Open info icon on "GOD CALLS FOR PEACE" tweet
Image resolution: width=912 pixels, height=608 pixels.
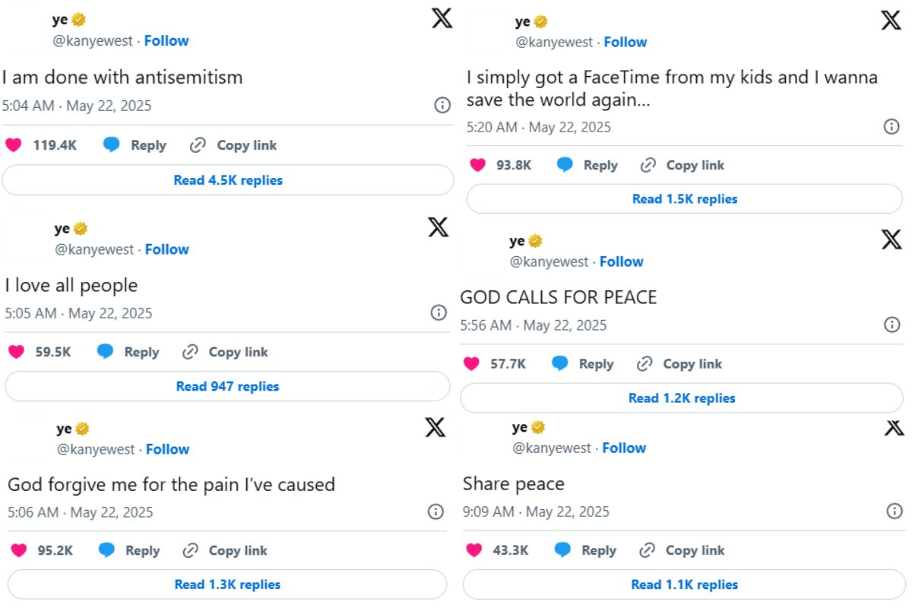pyautogui.click(x=891, y=325)
